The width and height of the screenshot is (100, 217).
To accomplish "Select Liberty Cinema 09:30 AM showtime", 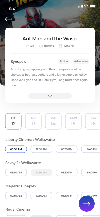I will click(x=16, y=149).
